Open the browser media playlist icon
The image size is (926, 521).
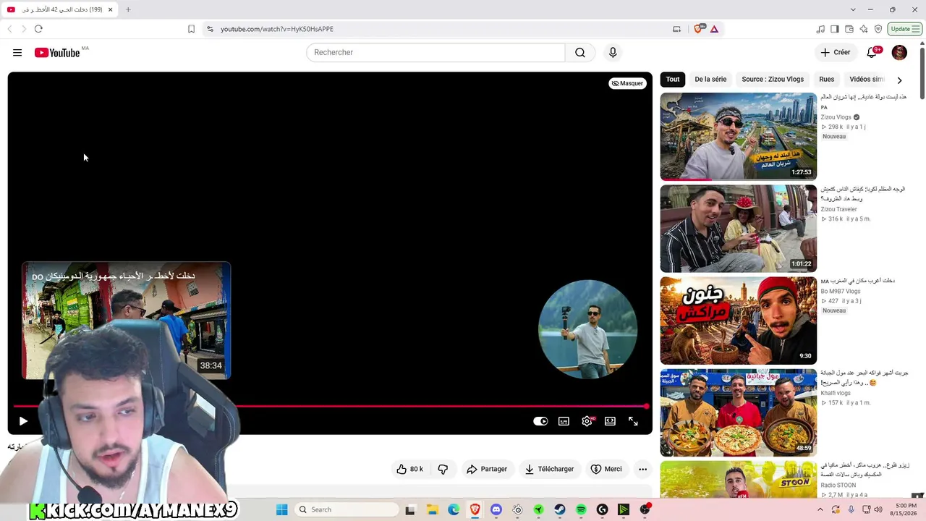820,29
